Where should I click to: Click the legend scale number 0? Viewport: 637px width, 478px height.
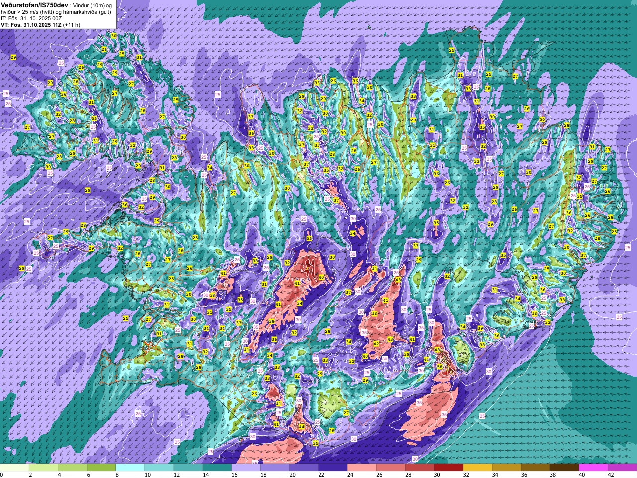[1, 475]
